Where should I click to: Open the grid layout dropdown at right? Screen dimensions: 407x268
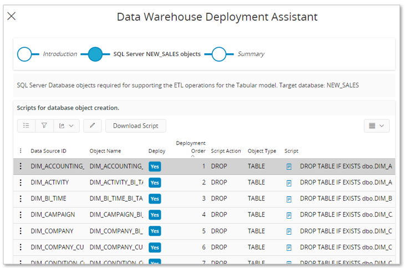coord(377,126)
